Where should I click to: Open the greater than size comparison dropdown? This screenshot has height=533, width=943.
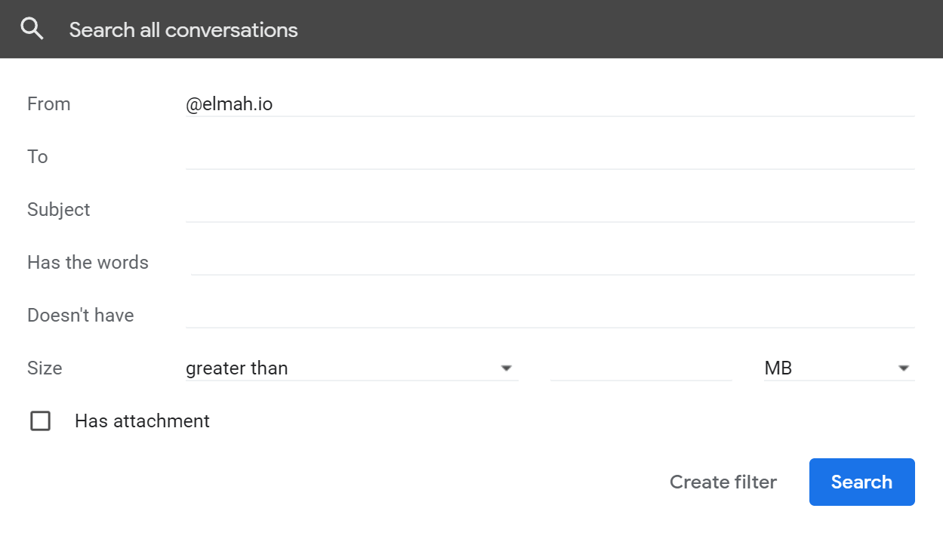352,368
